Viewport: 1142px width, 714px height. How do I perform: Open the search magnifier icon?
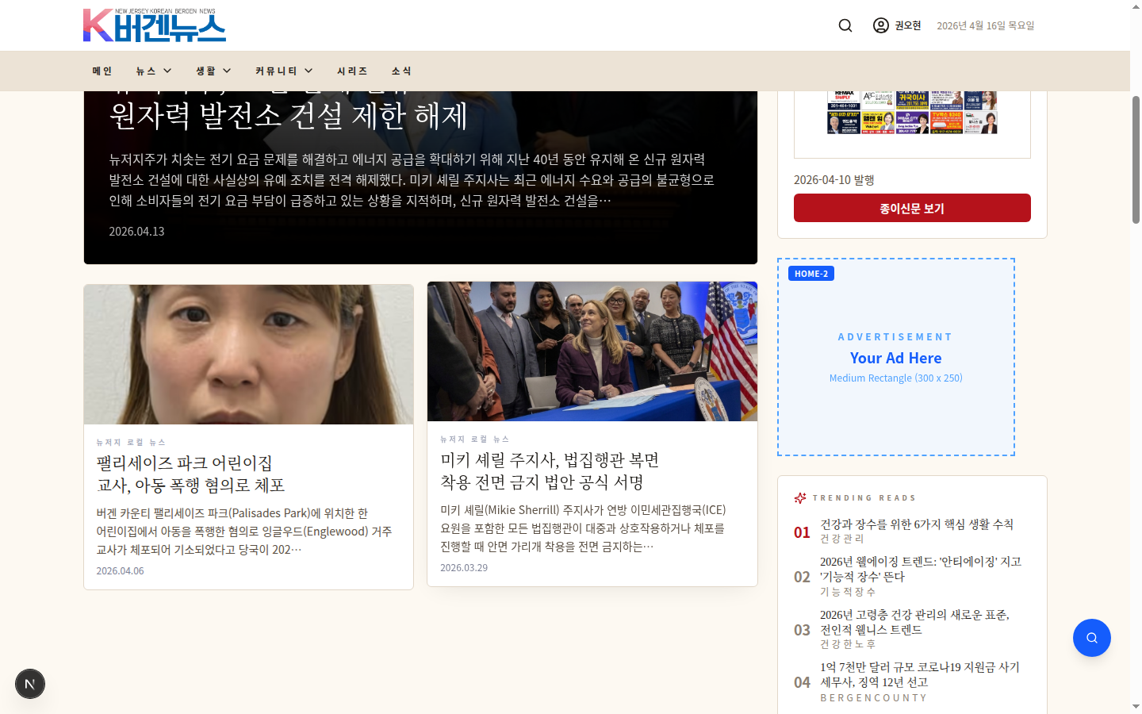pyautogui.click(x=845, y=25)
